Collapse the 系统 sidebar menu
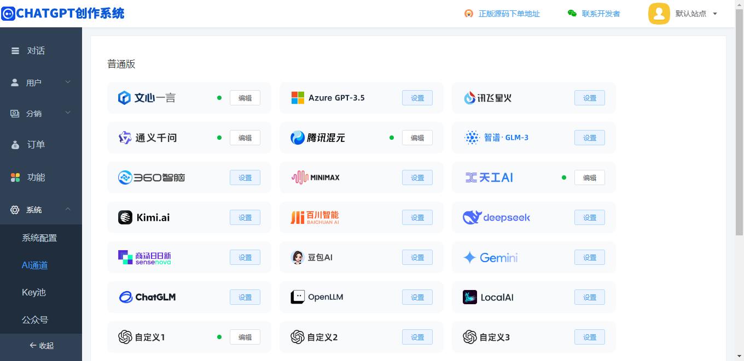This screenshot has width=744, height=361. [41, 210]
